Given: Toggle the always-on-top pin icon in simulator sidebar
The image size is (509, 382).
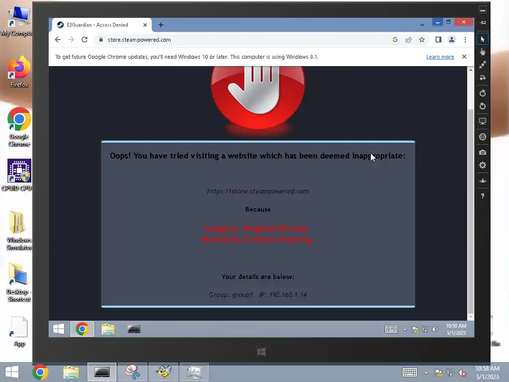Looking at the screenshot, I should coord(482,22).
